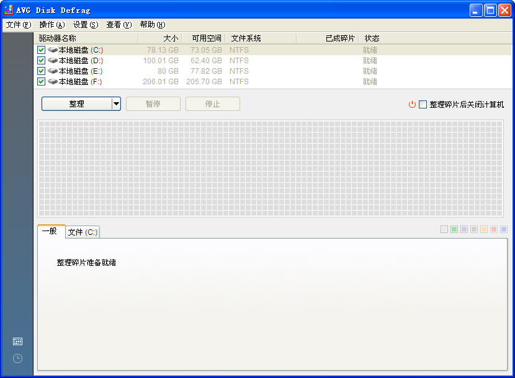515x378 pixels.
Task: Sort by the 状态 column header
Action: (372, 38)
